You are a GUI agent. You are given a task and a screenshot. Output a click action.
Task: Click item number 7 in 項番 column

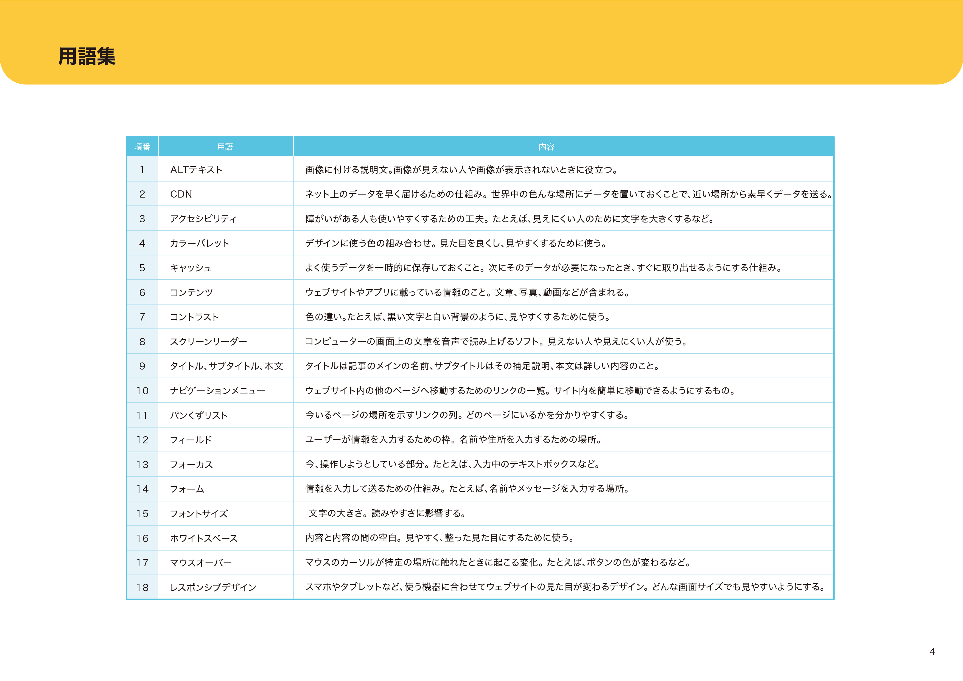click(x=142, y=317)
